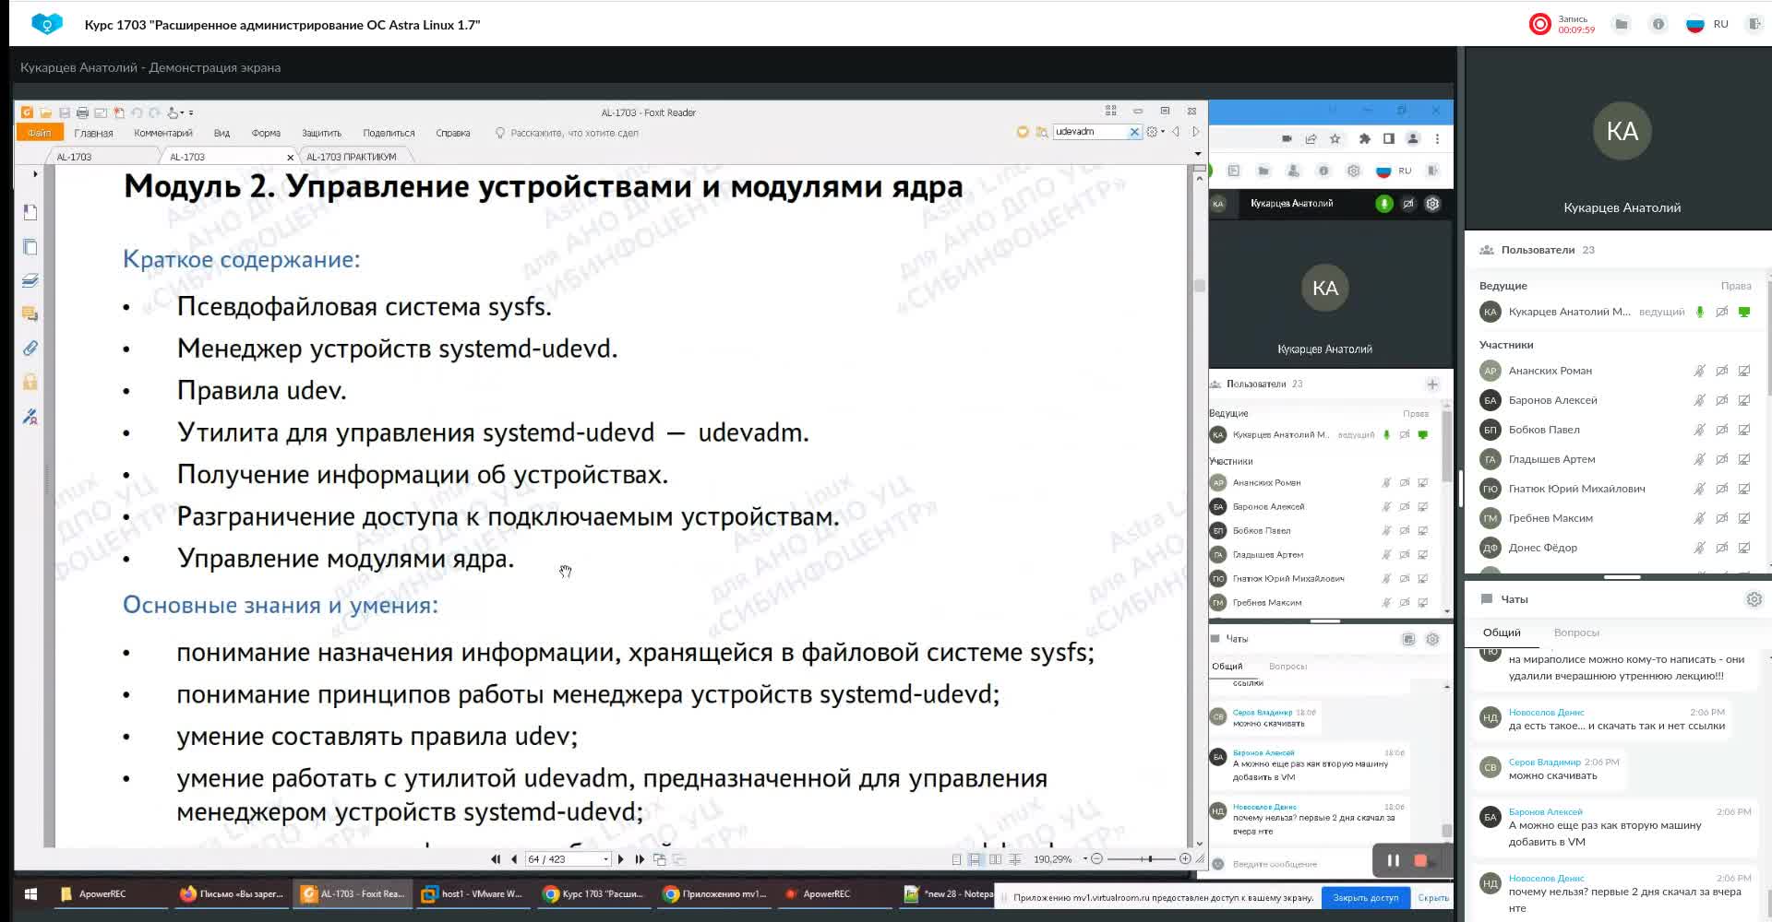Click the Закрыть доступ button
Image resolution: width=1772 pixels, height=922 pixels.
[1365, 897]
